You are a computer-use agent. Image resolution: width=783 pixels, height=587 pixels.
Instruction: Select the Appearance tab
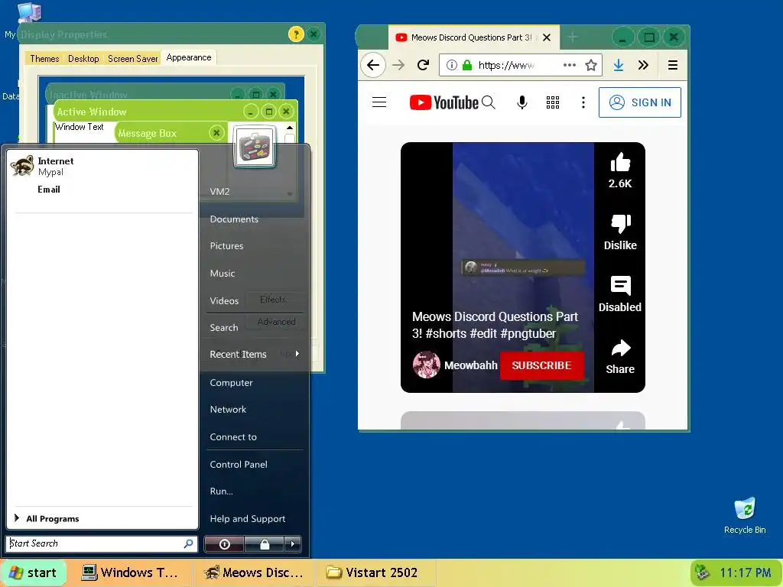(189, 57)
